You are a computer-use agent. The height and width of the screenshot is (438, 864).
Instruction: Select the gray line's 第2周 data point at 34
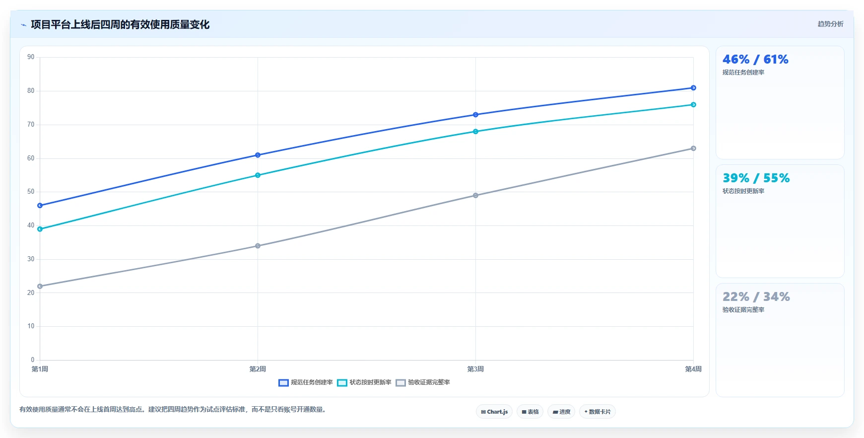tap(258, 246)
